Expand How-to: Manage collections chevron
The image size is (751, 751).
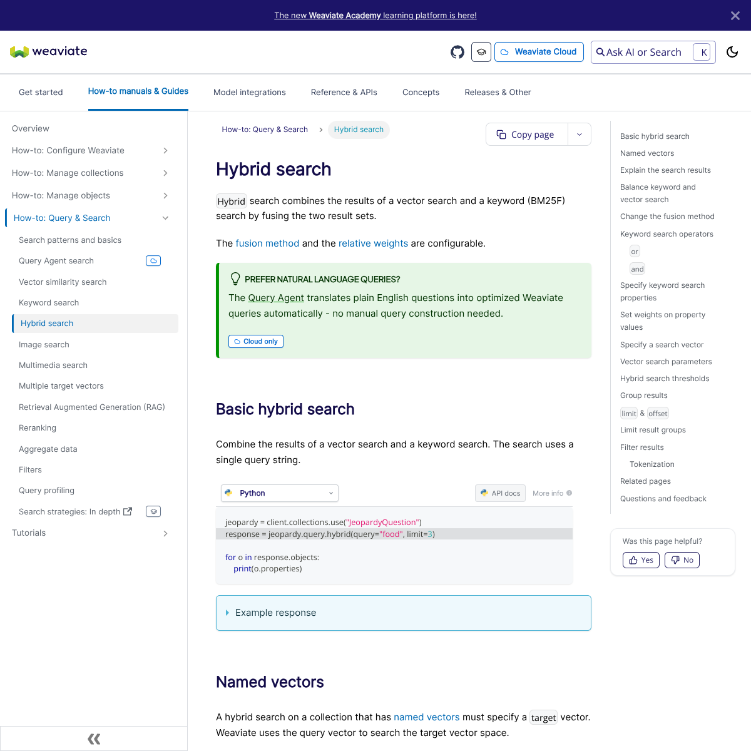[x=165, y=173]
